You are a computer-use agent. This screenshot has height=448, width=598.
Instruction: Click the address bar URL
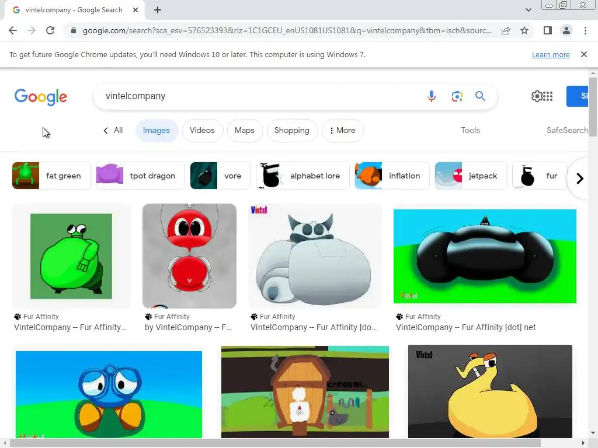pyautogui.click(x=287, y=30)
